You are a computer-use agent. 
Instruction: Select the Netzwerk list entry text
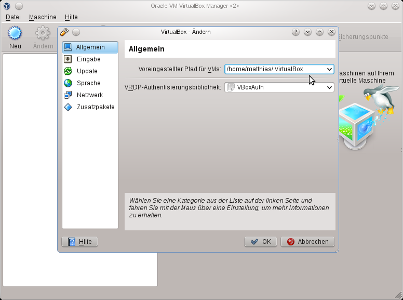(90, 95)
